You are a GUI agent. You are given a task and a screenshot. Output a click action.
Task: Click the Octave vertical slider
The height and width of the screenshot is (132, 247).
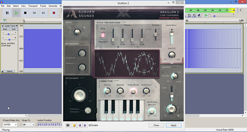(x=155, y=34)
